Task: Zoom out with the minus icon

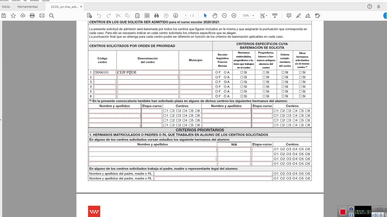Action: 224,16
